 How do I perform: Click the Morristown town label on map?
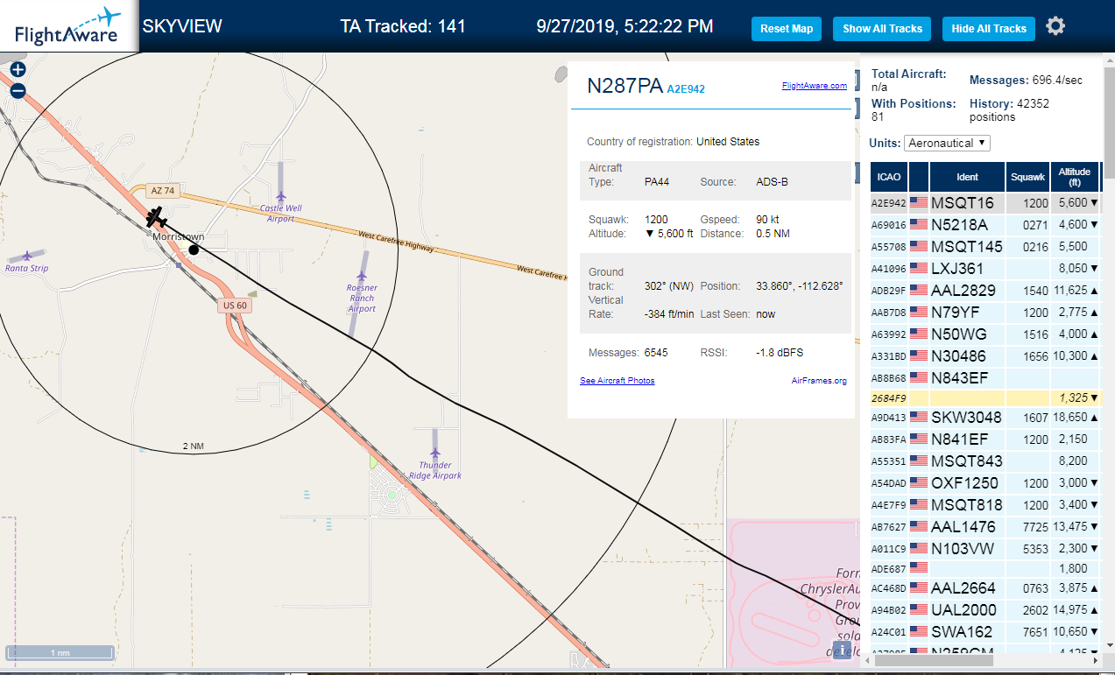coord(179,237)
